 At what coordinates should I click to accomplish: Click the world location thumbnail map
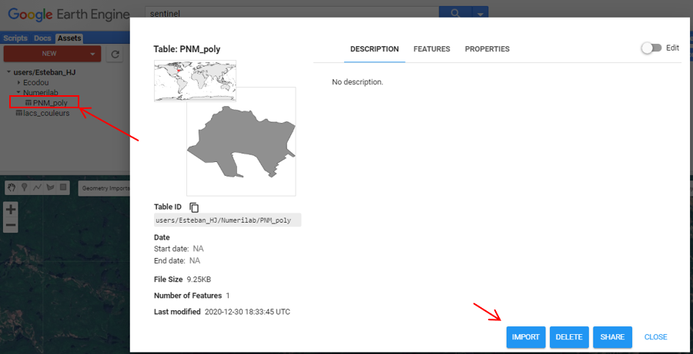point(195,81)
